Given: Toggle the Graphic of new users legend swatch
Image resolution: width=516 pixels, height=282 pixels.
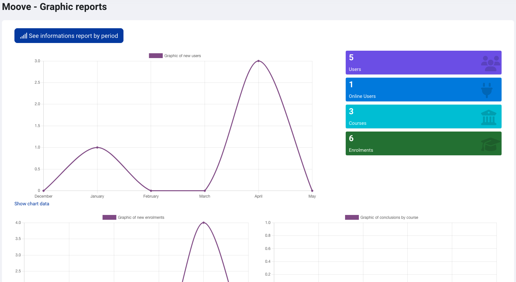Looking at the screenshot, I should pos(156,56).
